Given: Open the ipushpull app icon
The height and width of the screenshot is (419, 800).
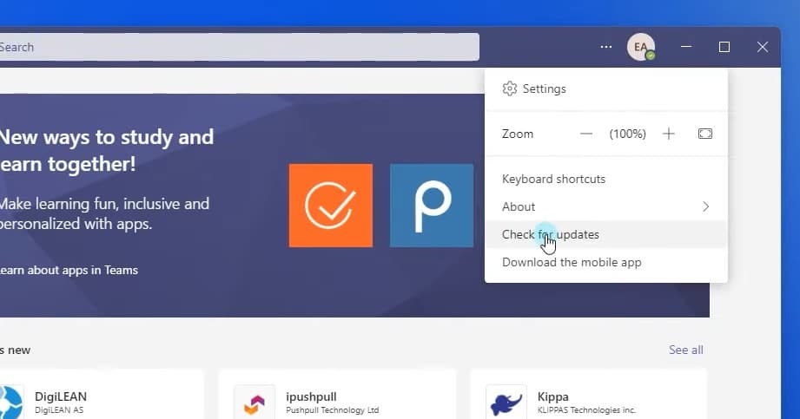Looking at the screenshot, I should pos(255,403).
